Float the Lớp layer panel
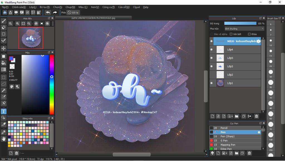Viewport: 285px width, 161px height. [x=260, y=18]
